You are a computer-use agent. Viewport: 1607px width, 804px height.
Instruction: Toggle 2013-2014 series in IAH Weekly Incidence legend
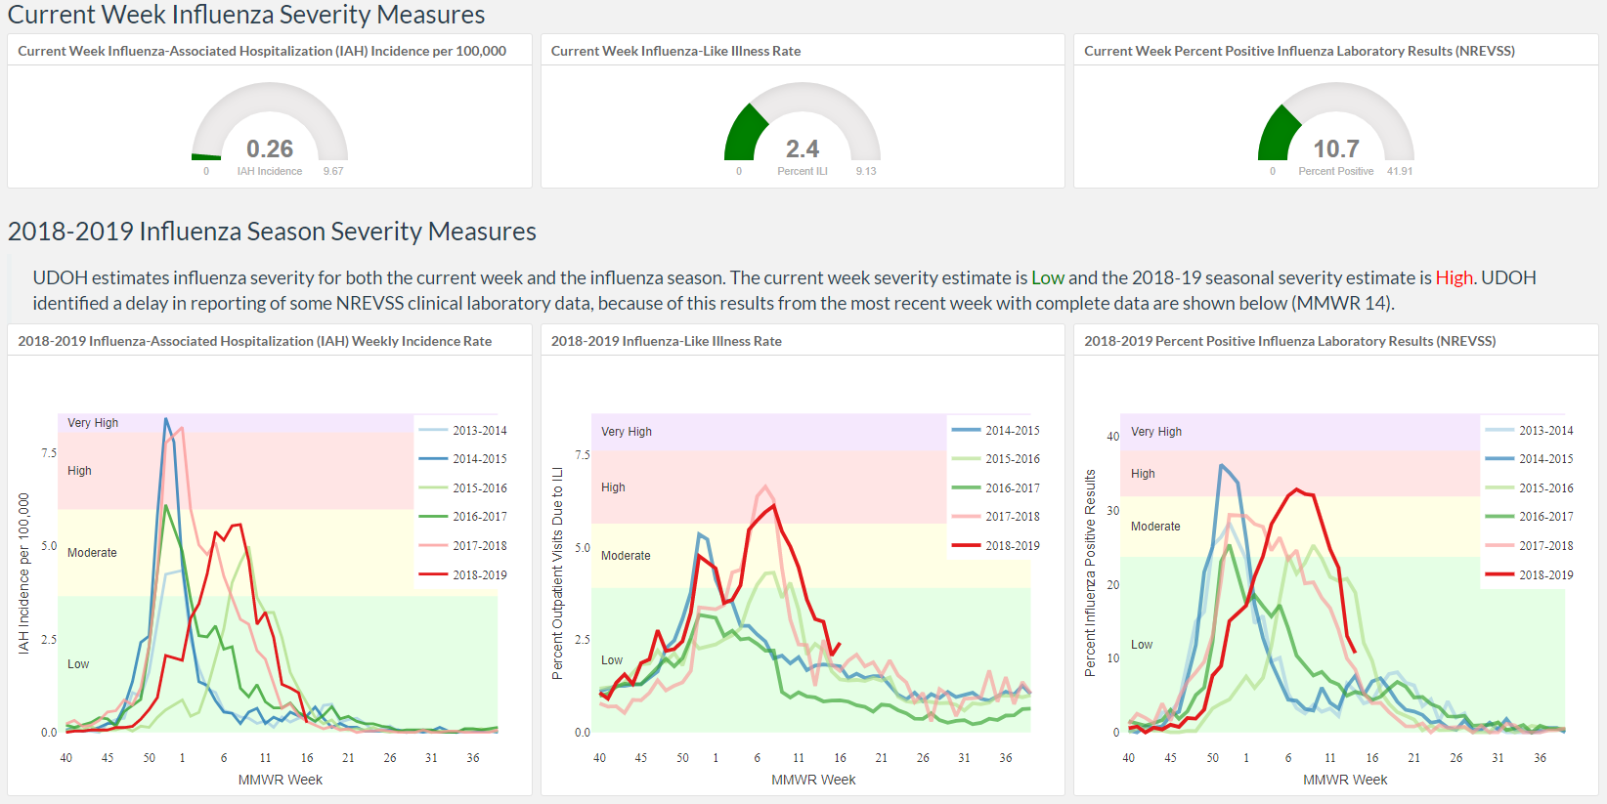click(x=463, y=431)
